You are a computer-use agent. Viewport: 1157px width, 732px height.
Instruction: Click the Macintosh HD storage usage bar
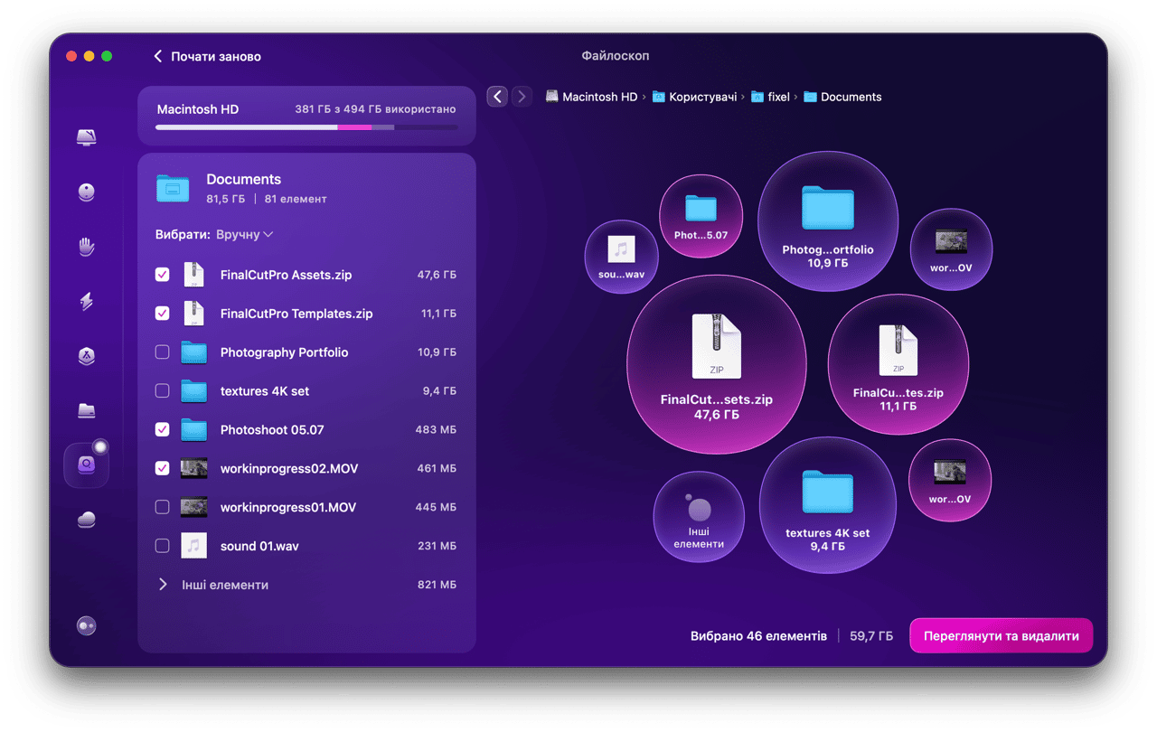(x=306, y=127)
